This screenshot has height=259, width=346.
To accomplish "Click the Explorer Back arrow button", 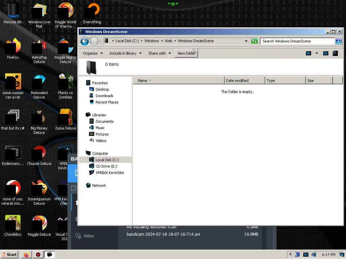I will click(x=84, y=41).
